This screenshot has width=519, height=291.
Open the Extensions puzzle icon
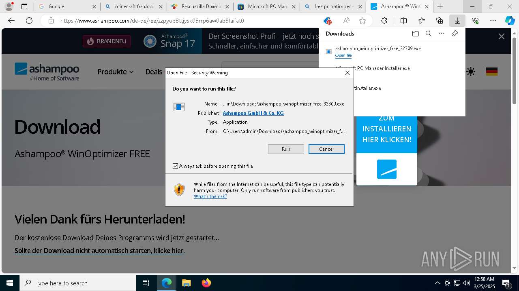pos(384,21)
